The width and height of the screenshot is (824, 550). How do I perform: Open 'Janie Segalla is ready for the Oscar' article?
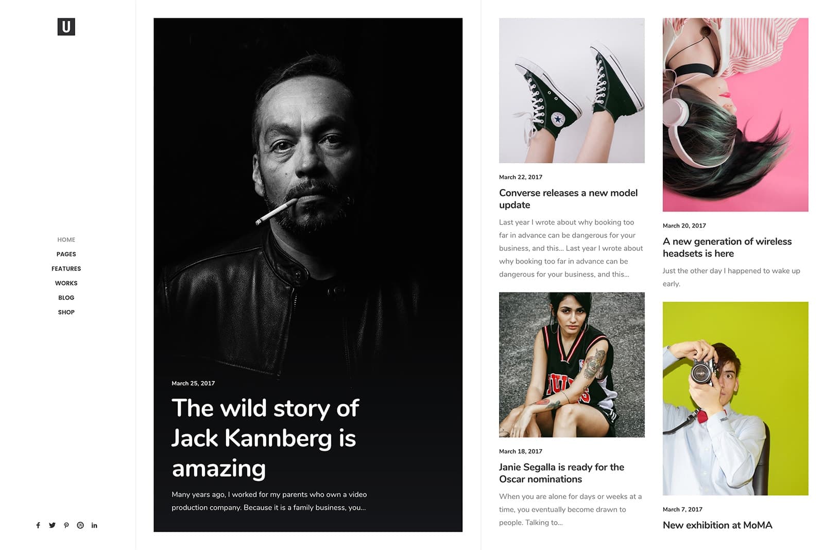coord(561,473)
